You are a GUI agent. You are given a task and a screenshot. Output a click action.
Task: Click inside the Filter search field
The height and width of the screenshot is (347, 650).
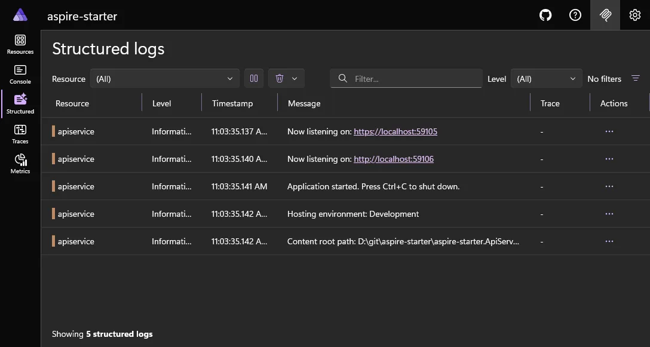[406, 78]
